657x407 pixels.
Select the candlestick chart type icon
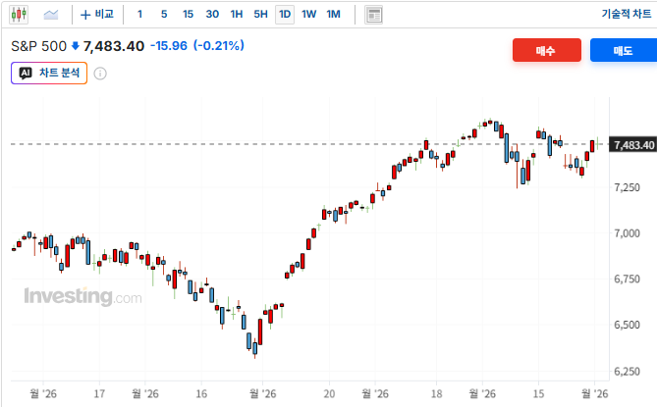point(19,15)
